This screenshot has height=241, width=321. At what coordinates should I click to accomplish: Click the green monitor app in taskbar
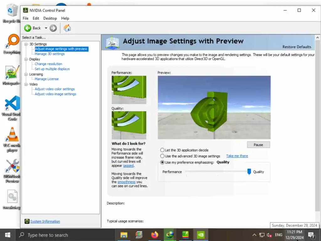tap(185, 235)
